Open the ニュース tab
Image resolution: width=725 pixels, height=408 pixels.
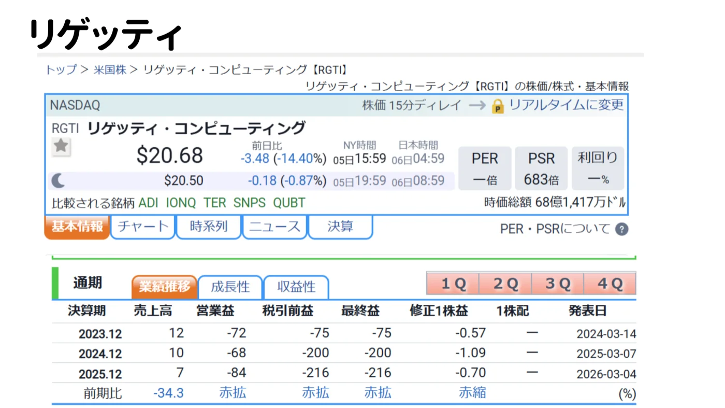pyautogui.click(x=275, y=227)
